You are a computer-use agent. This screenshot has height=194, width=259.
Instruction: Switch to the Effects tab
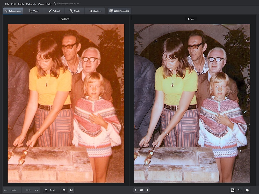coord(75,11)
